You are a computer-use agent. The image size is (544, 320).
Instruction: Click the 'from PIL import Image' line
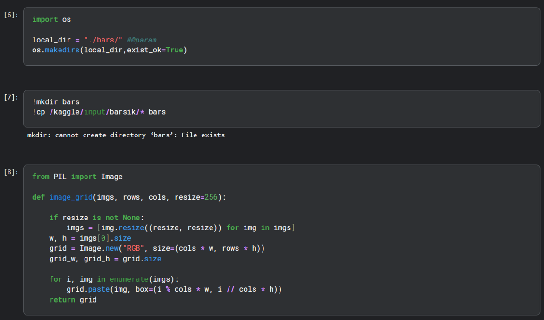pyautogui.click(x=77, y=177)
